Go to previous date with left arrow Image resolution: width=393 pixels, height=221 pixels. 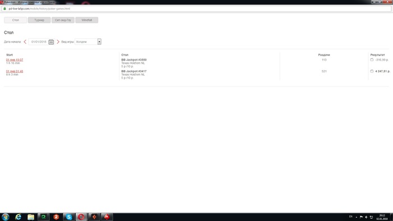(x=25, y=42)
